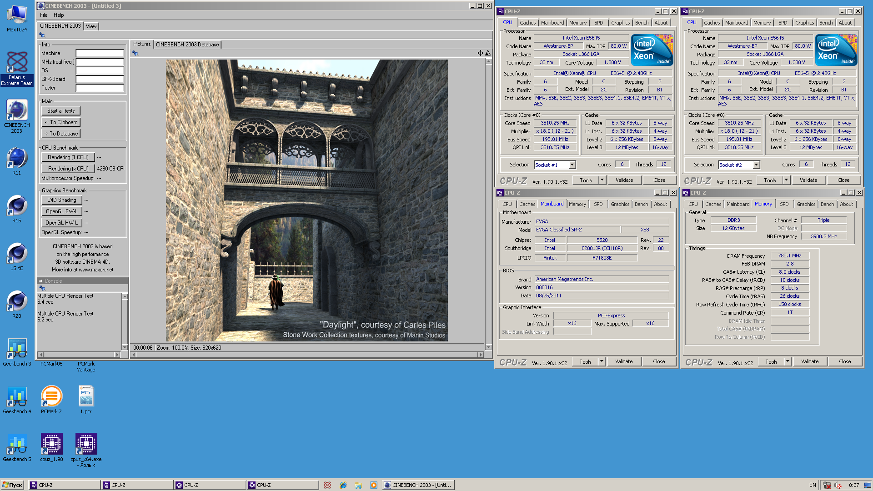The image size is (873, 491).
Task: Click the Start all tests button
Action: tap(61, 111)
